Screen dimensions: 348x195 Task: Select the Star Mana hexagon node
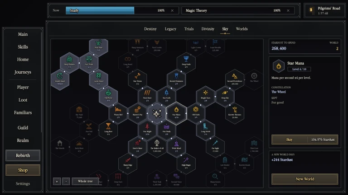tap(176, 113)
